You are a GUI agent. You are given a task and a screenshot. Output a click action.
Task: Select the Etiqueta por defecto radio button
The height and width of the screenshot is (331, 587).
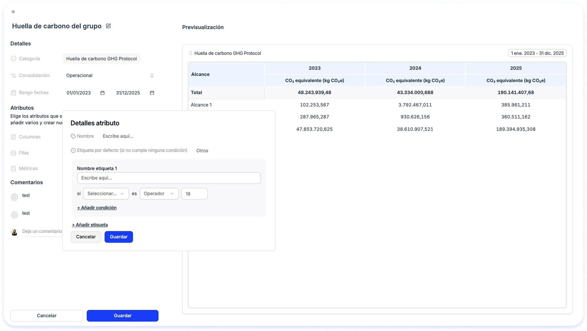[x=73, y=150]
